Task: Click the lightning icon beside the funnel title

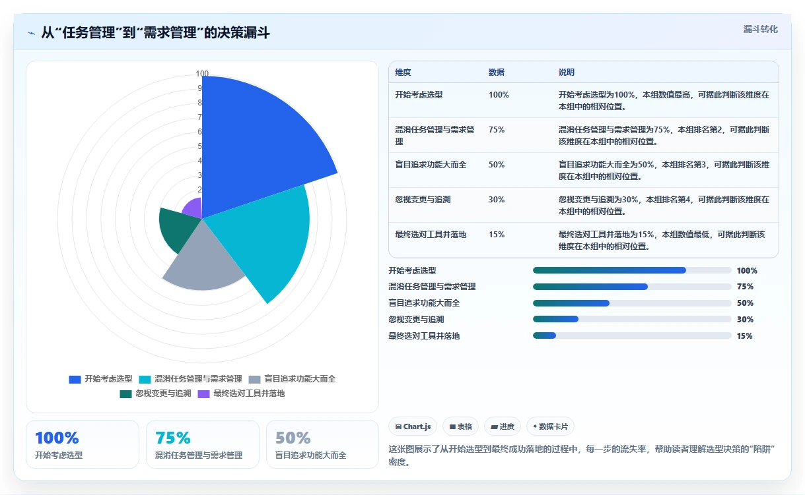Action: point(31,33)
